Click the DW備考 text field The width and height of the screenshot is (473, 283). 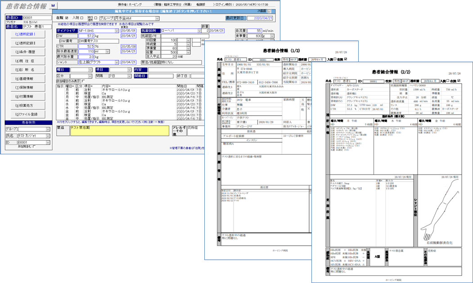[99, 41]
